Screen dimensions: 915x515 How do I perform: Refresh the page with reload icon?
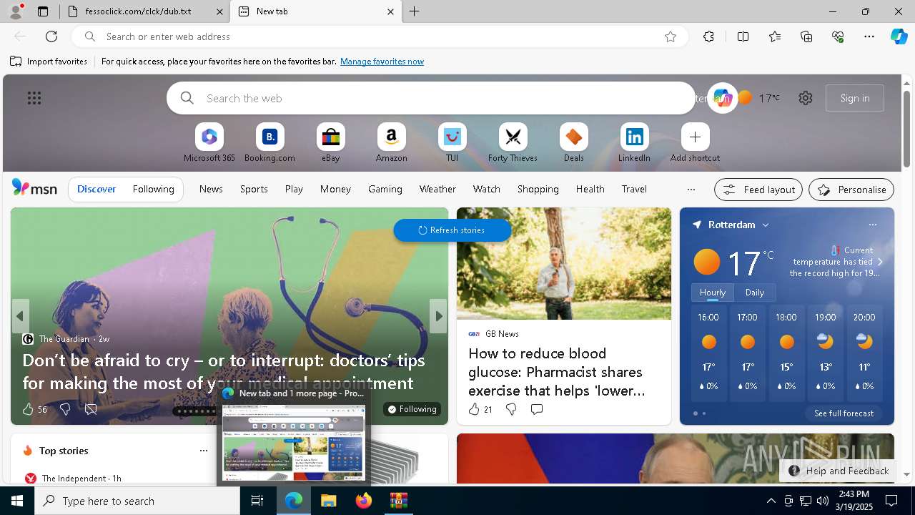coord(51,36)
